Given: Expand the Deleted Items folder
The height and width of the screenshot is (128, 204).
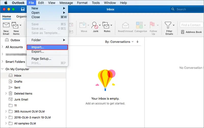Looking at the screenshot, I should pyautogui.click(x=6, y=93).
